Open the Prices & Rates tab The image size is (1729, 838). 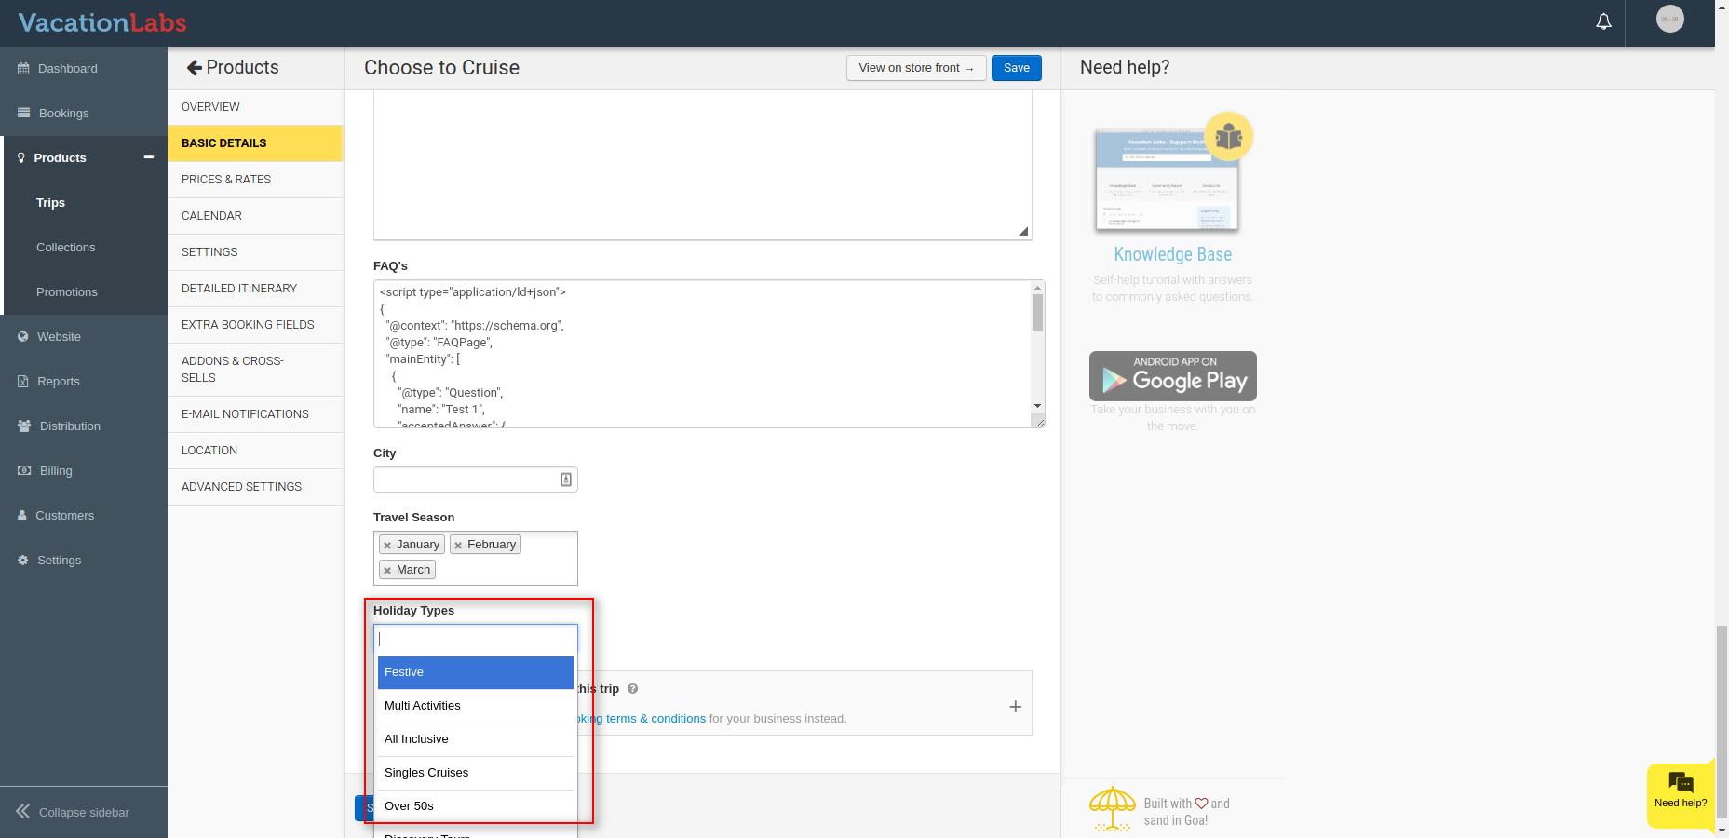coord(226,179)
